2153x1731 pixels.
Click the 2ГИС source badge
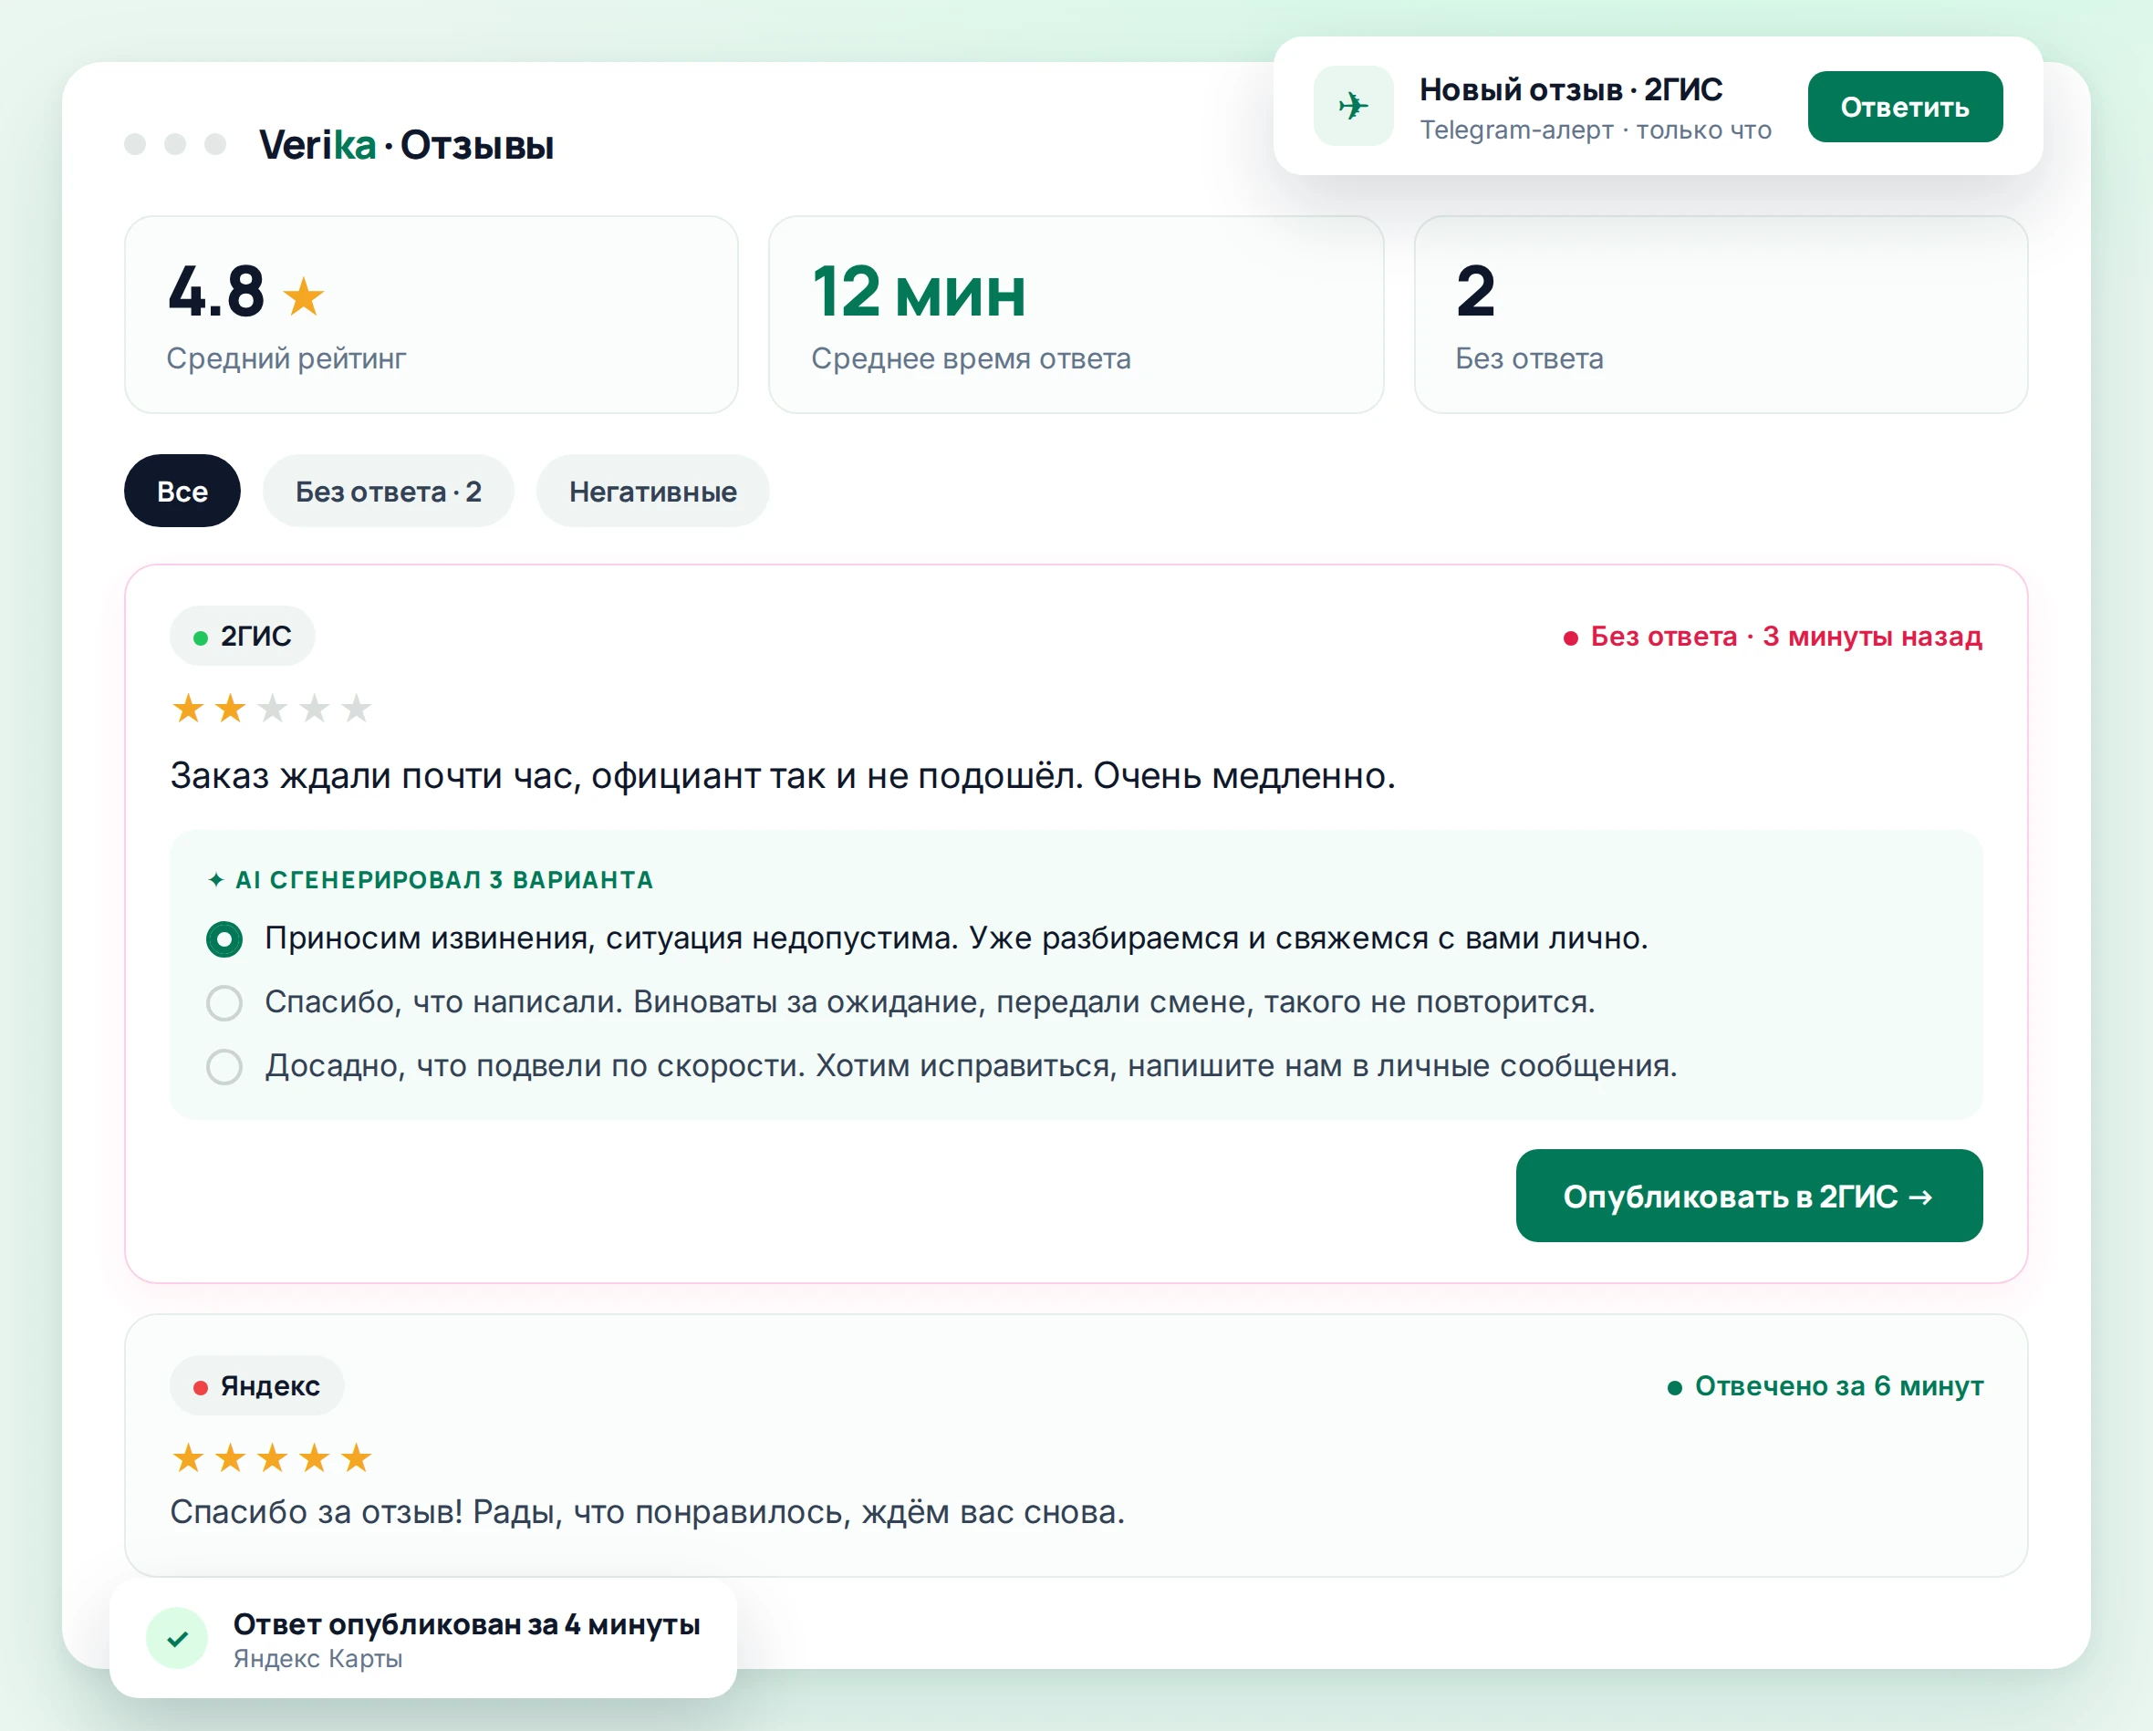[x=242, y=636]
